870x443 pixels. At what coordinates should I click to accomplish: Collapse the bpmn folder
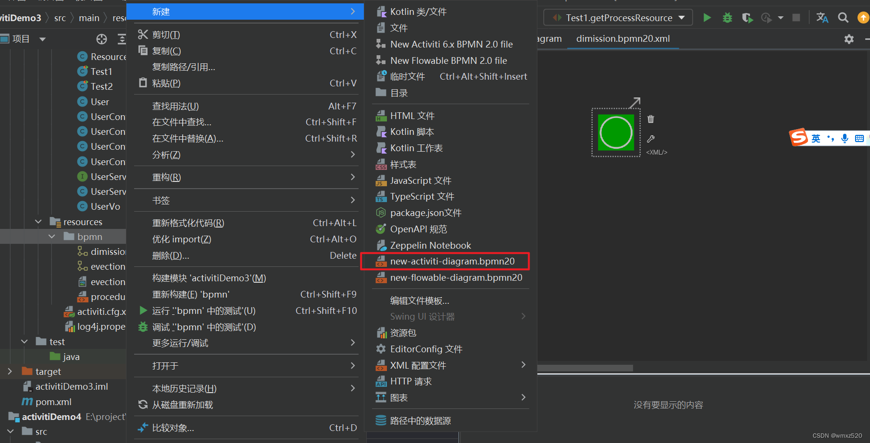point(52,237)
